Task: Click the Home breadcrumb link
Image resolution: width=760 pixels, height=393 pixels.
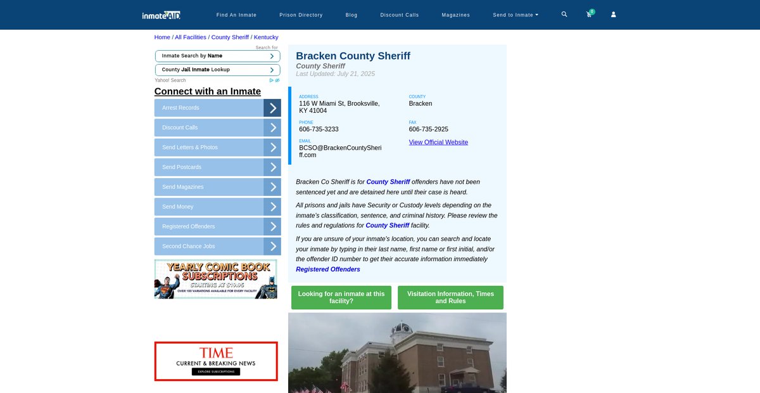Action: click(162, 37)
